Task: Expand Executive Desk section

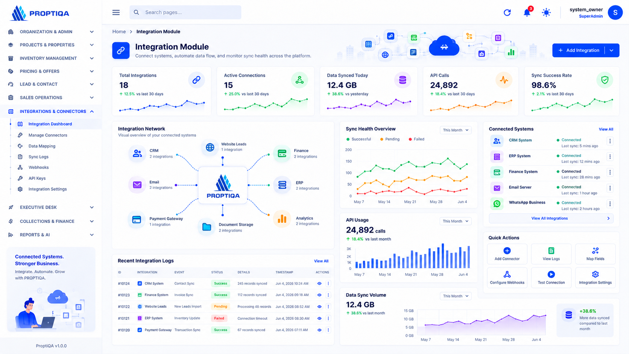Action: (x=51, y=207)
